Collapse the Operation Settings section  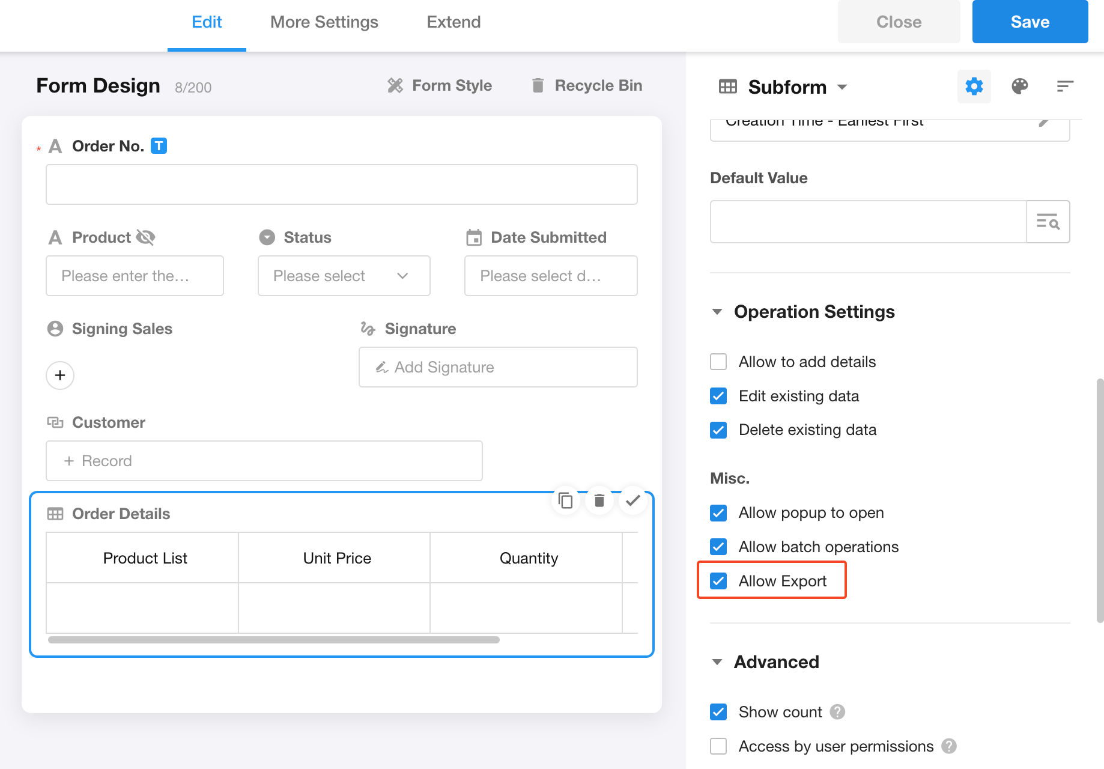(x=717, y=312)
